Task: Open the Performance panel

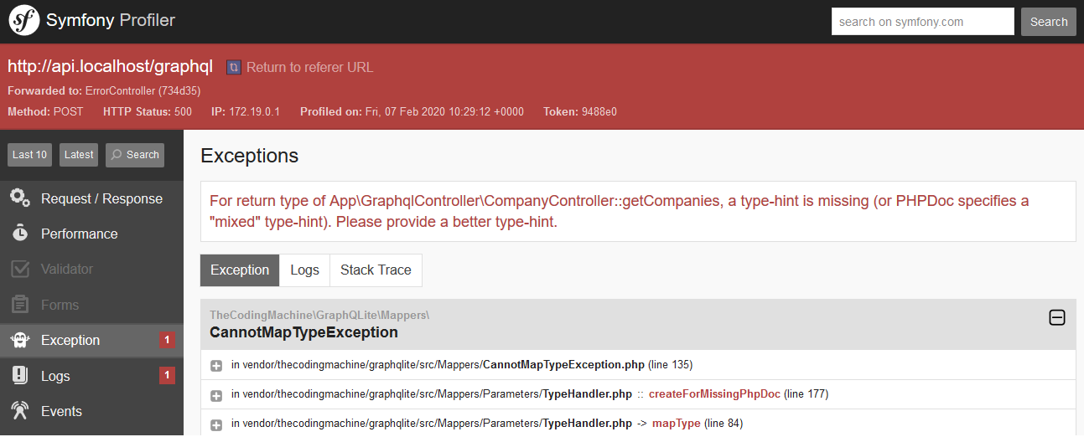Action: click(x=91, y=234)
